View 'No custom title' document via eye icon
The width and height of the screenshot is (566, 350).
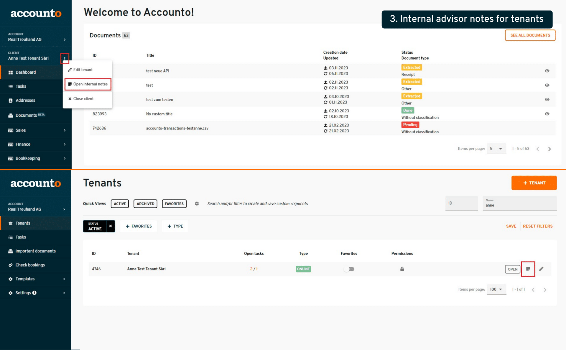(x=547, y=114)
